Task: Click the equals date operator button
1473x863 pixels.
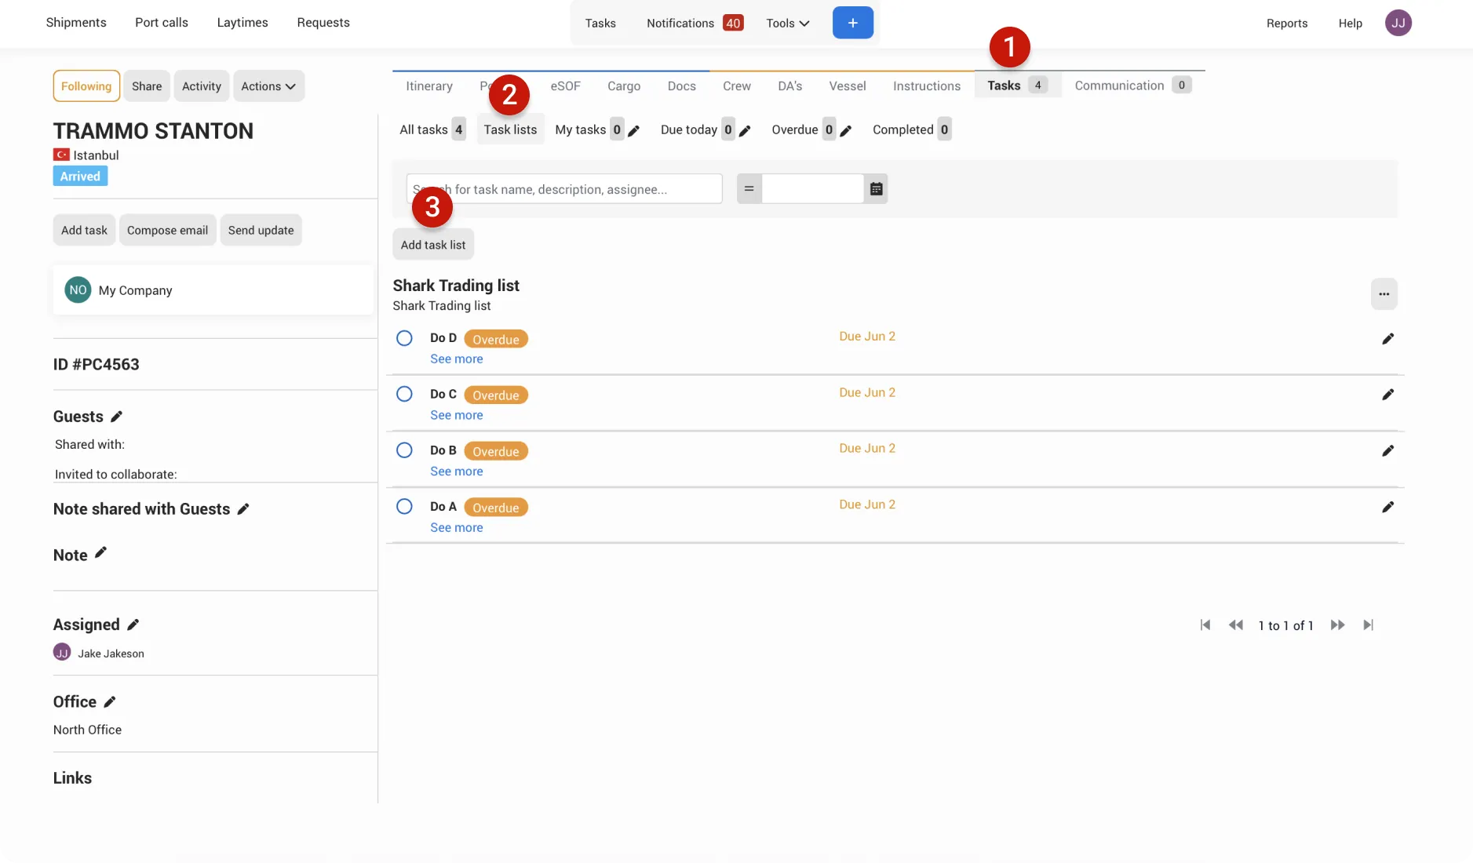Action: tap(749, 189)
